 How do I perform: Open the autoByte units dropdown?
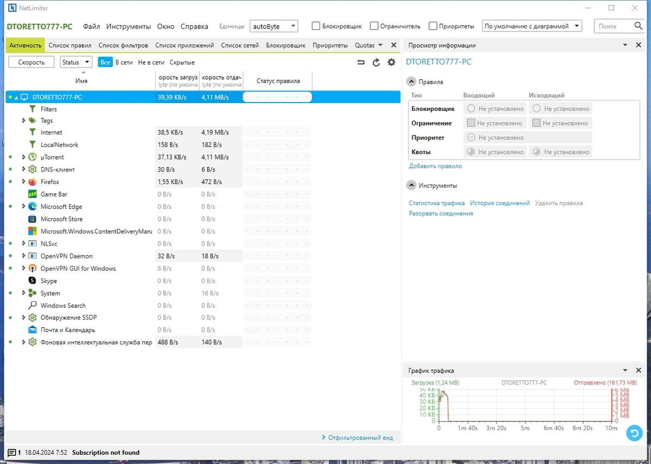(274, 26)
